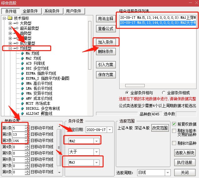
Task: Click the ACD 升降线 indicator icon
Action: pyautogui.click(x=22, y=63)
